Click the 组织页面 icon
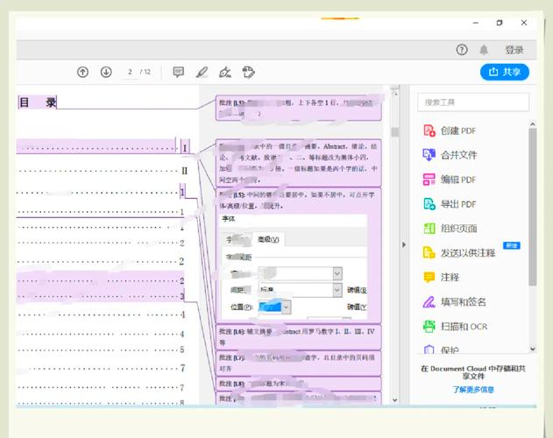This screenshot has height=438, width=553. point(429,228)
